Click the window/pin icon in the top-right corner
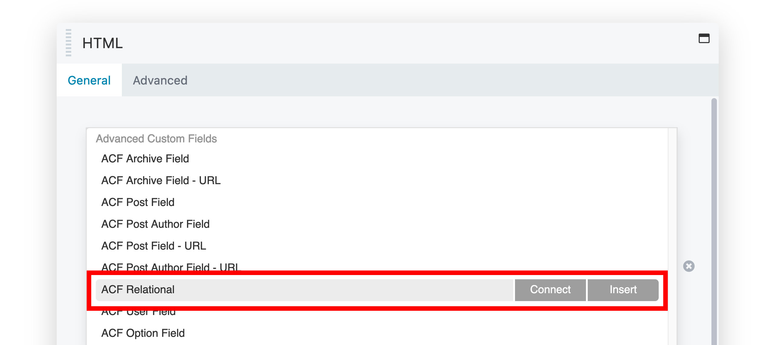The height and width of the screenshot is (345, 776). (705, 39)
